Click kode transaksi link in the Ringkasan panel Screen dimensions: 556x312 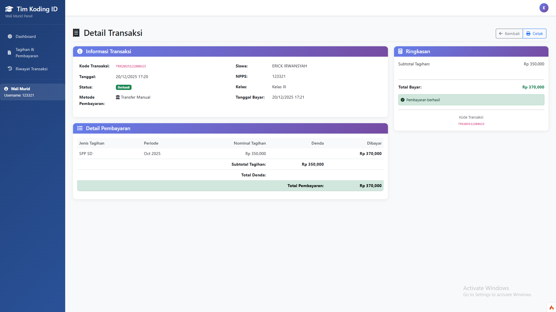(471, 124)
